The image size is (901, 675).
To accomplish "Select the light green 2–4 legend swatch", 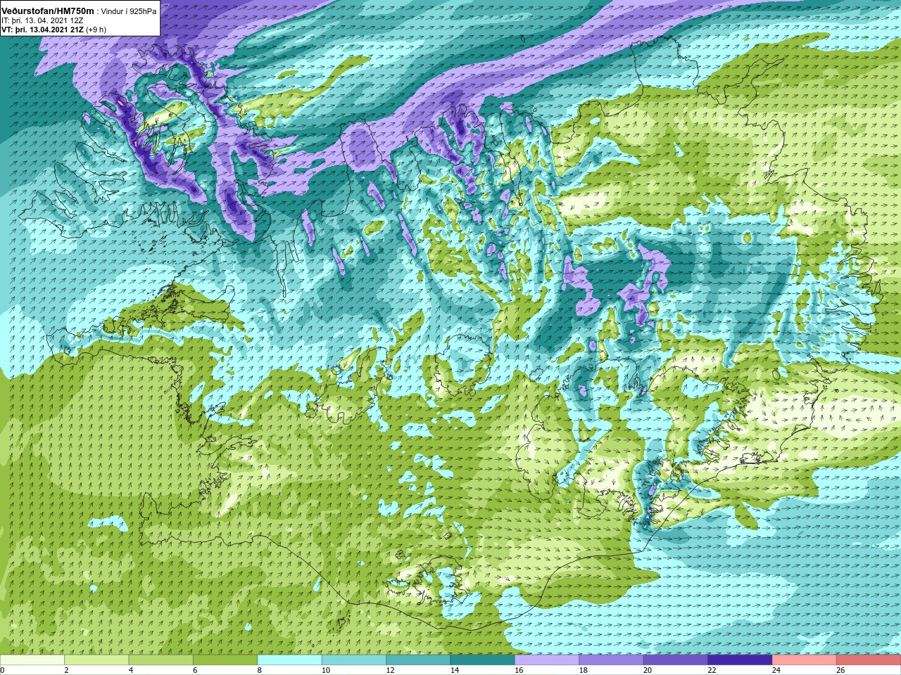I will 96,660.
